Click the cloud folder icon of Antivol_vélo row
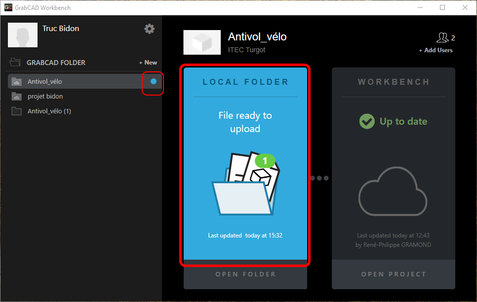477x302 pixels. click(16, 81)
